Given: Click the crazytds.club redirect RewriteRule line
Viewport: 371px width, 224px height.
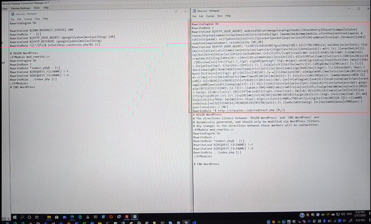Looking at the screenshot, I should 239,110.
